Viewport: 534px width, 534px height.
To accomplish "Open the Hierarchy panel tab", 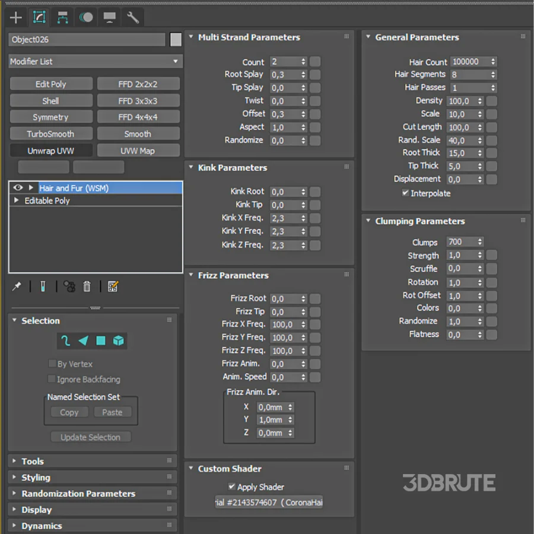I will click(x=62, y=17).
